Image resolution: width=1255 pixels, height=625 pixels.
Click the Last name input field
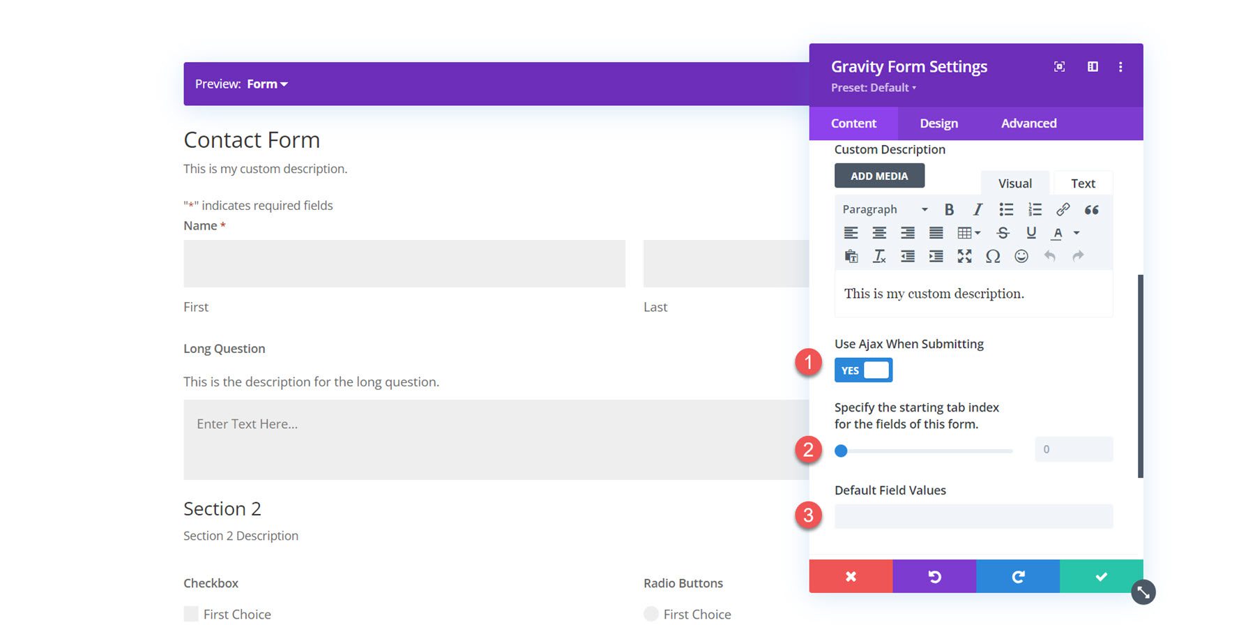tap(727, 264)
